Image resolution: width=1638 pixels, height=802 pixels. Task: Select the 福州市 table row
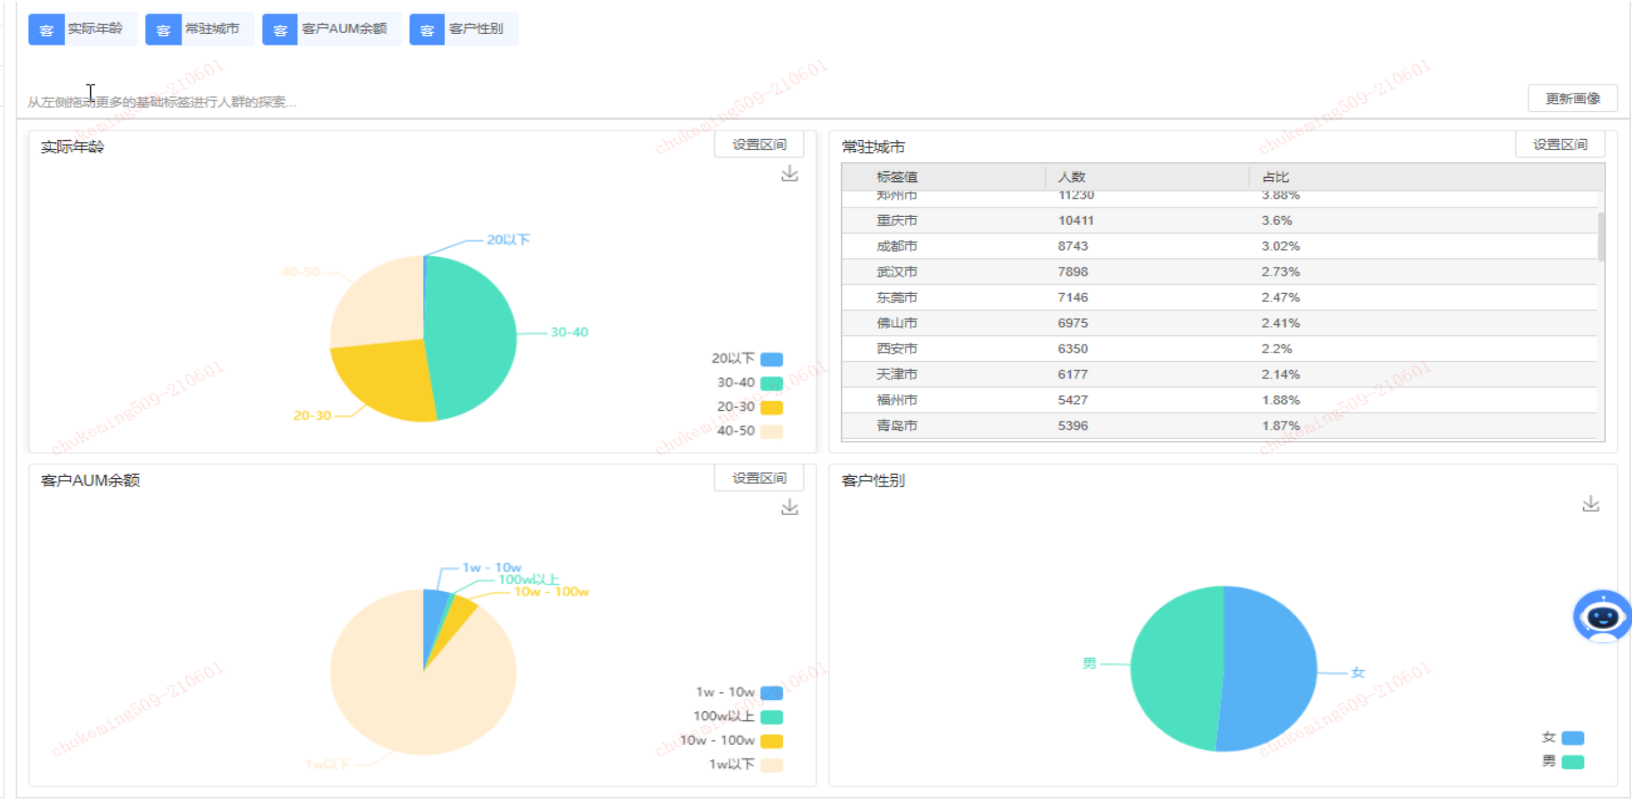(1219, 400)
